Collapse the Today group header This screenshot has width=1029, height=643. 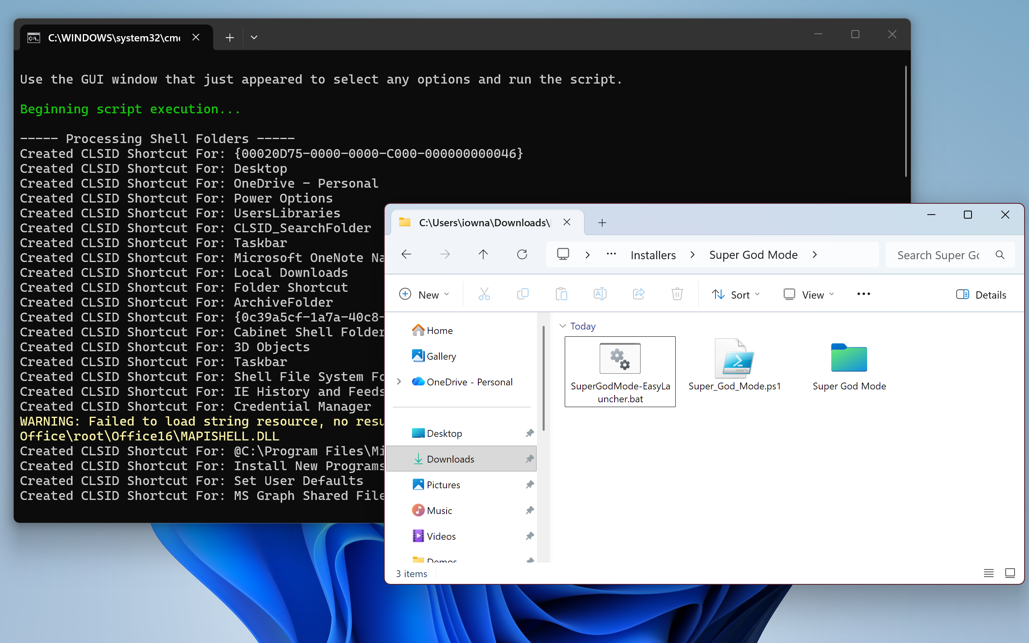point(563,326)
